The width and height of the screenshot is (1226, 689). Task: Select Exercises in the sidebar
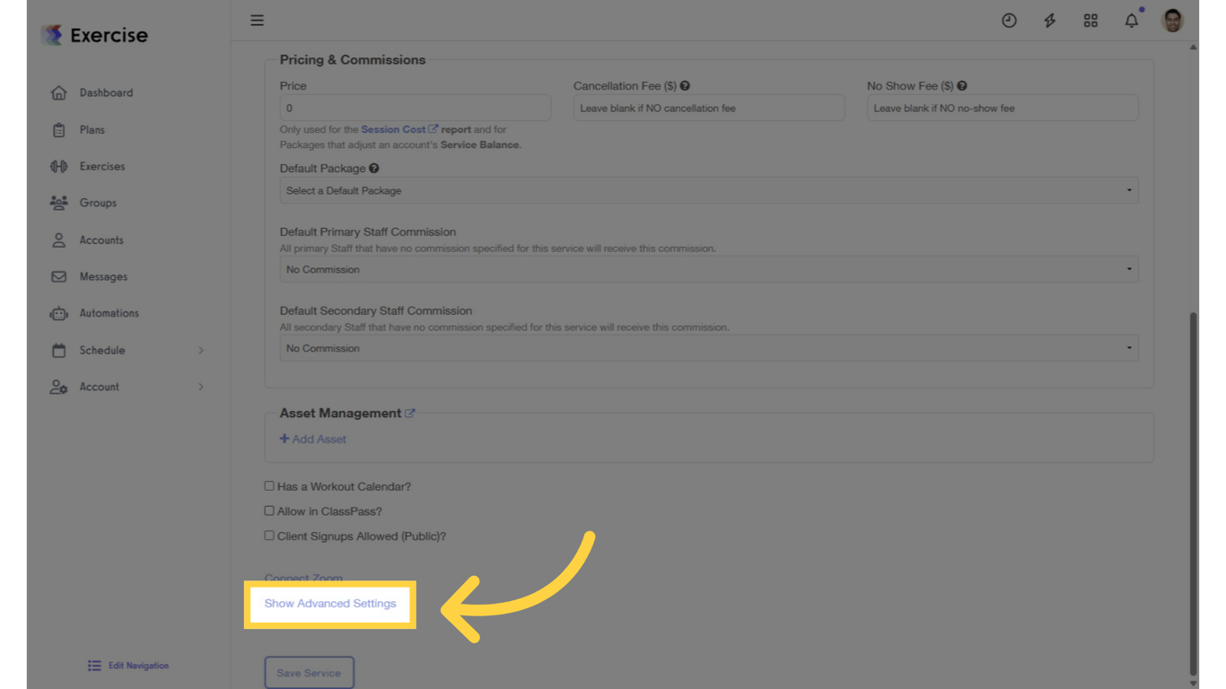point(101,166)
